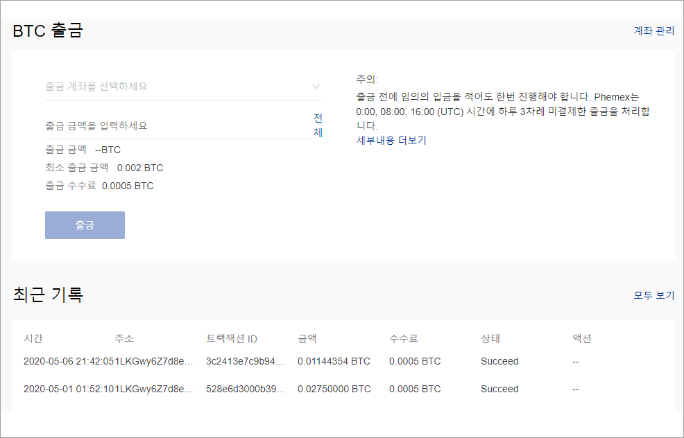Click the 0.0005 BTC fee in 2020-05-06 row
The image size is (684, 438).
415,361
